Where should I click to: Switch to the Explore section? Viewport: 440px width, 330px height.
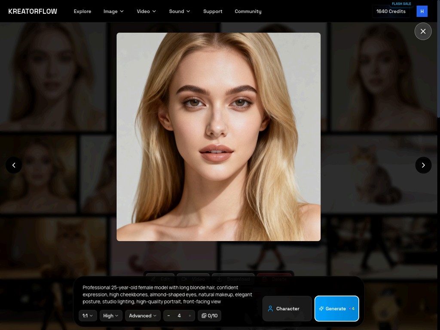click(82, 11)
